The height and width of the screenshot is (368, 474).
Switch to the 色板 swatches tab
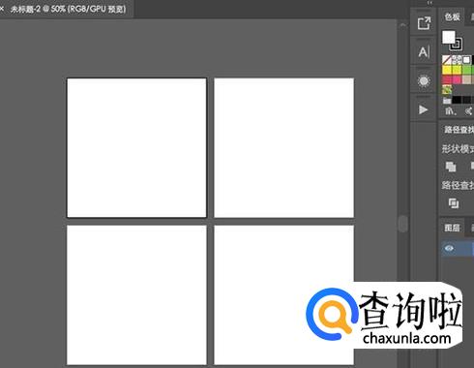point(452,16)
